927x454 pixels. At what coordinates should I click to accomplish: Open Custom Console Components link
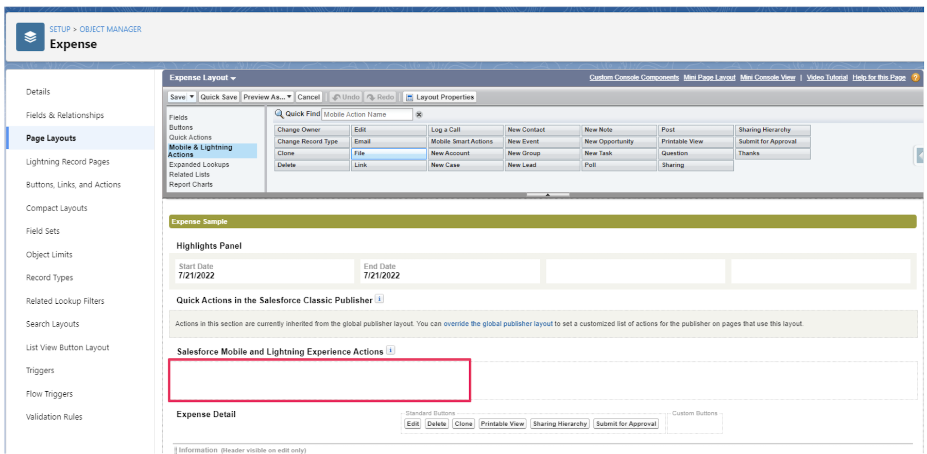[x=634, y=77]
